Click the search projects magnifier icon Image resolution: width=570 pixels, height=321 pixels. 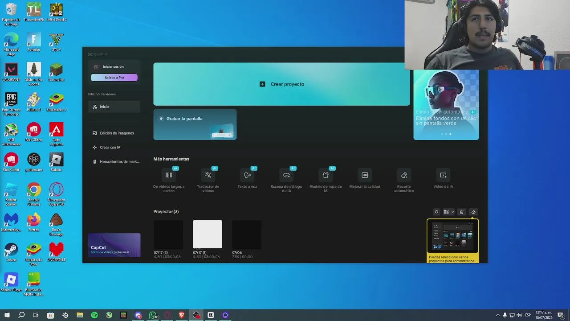(436, 212)
